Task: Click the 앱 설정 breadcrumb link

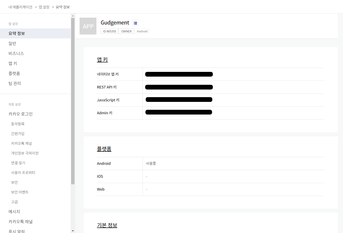Action: click(44, 7)
